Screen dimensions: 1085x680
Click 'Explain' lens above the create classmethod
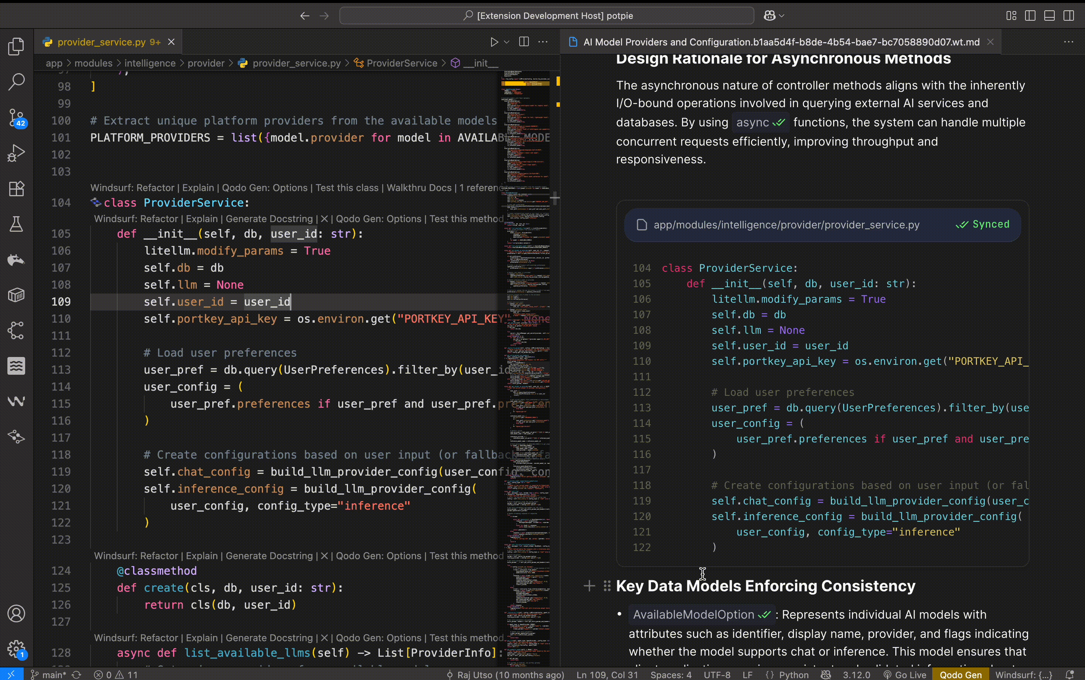pyautogui.click(x=202, y=555)
